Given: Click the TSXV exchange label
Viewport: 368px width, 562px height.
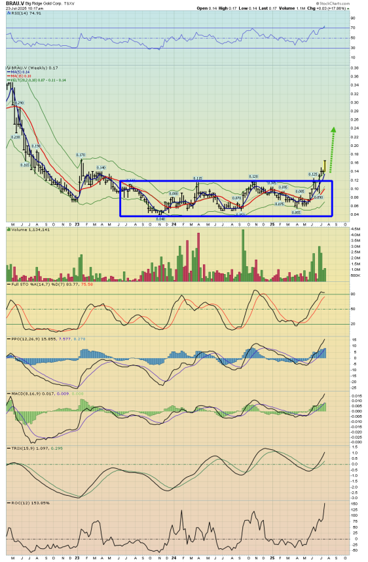Looking at the screenshot, I should tap(69, 3).
